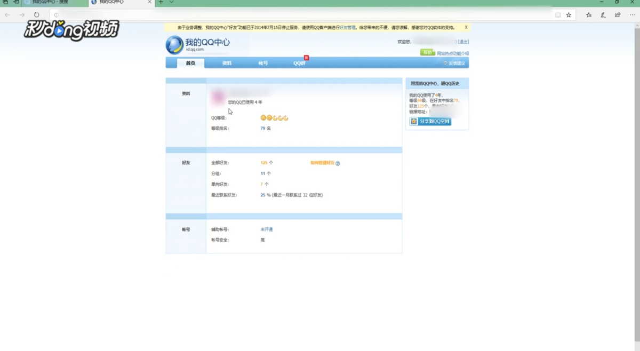Expand the tab list chevron

(x=171, y=2)
